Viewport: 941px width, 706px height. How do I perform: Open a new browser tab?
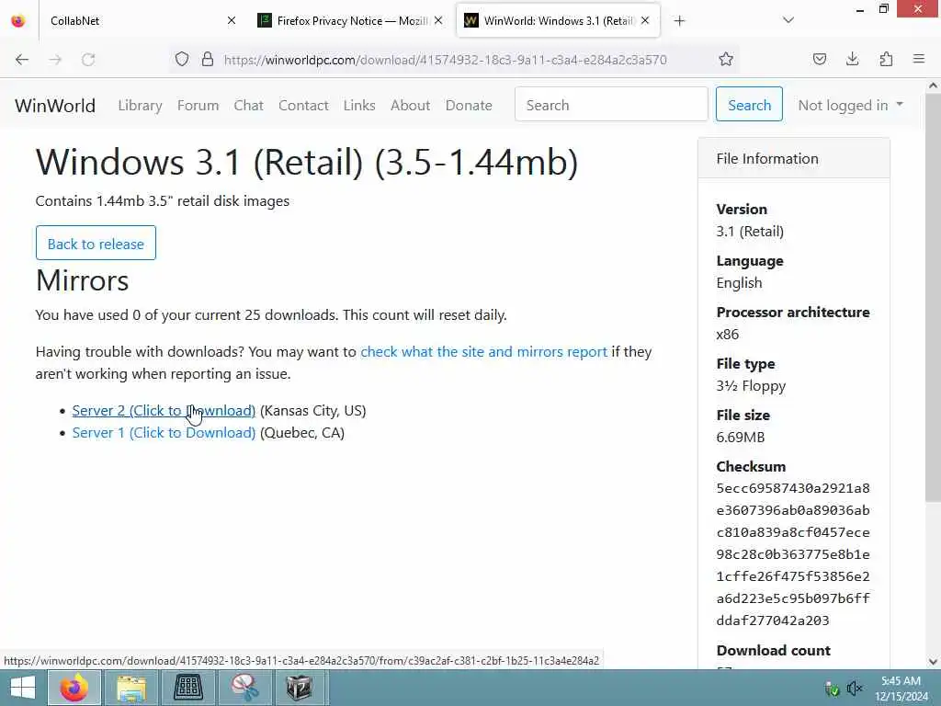[x=679, y=21]
